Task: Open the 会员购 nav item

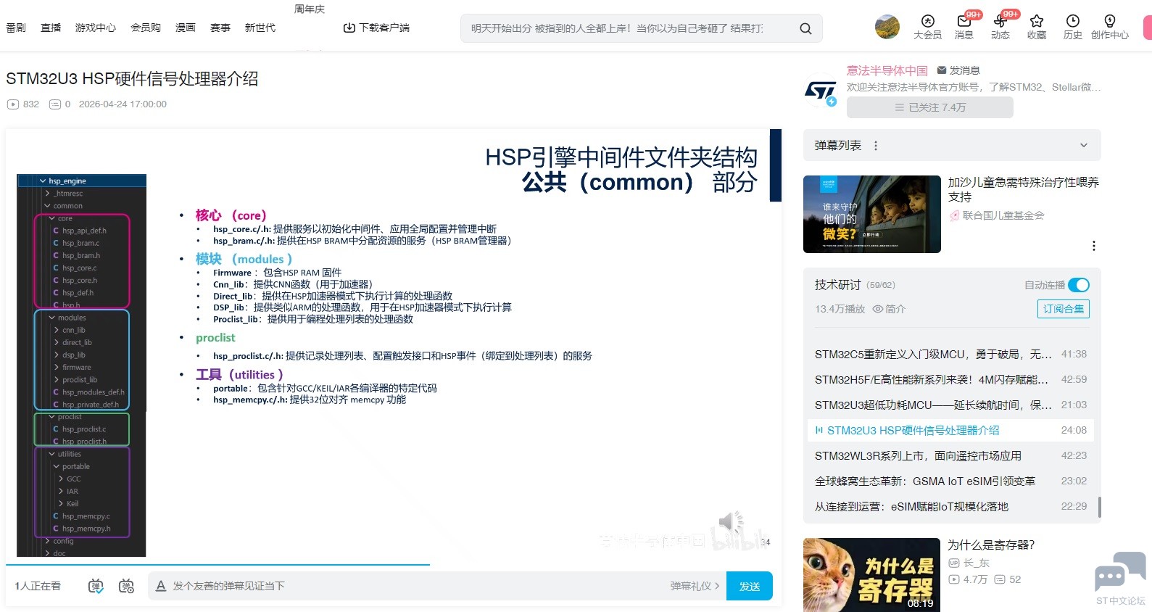Action: pos(146,28)
